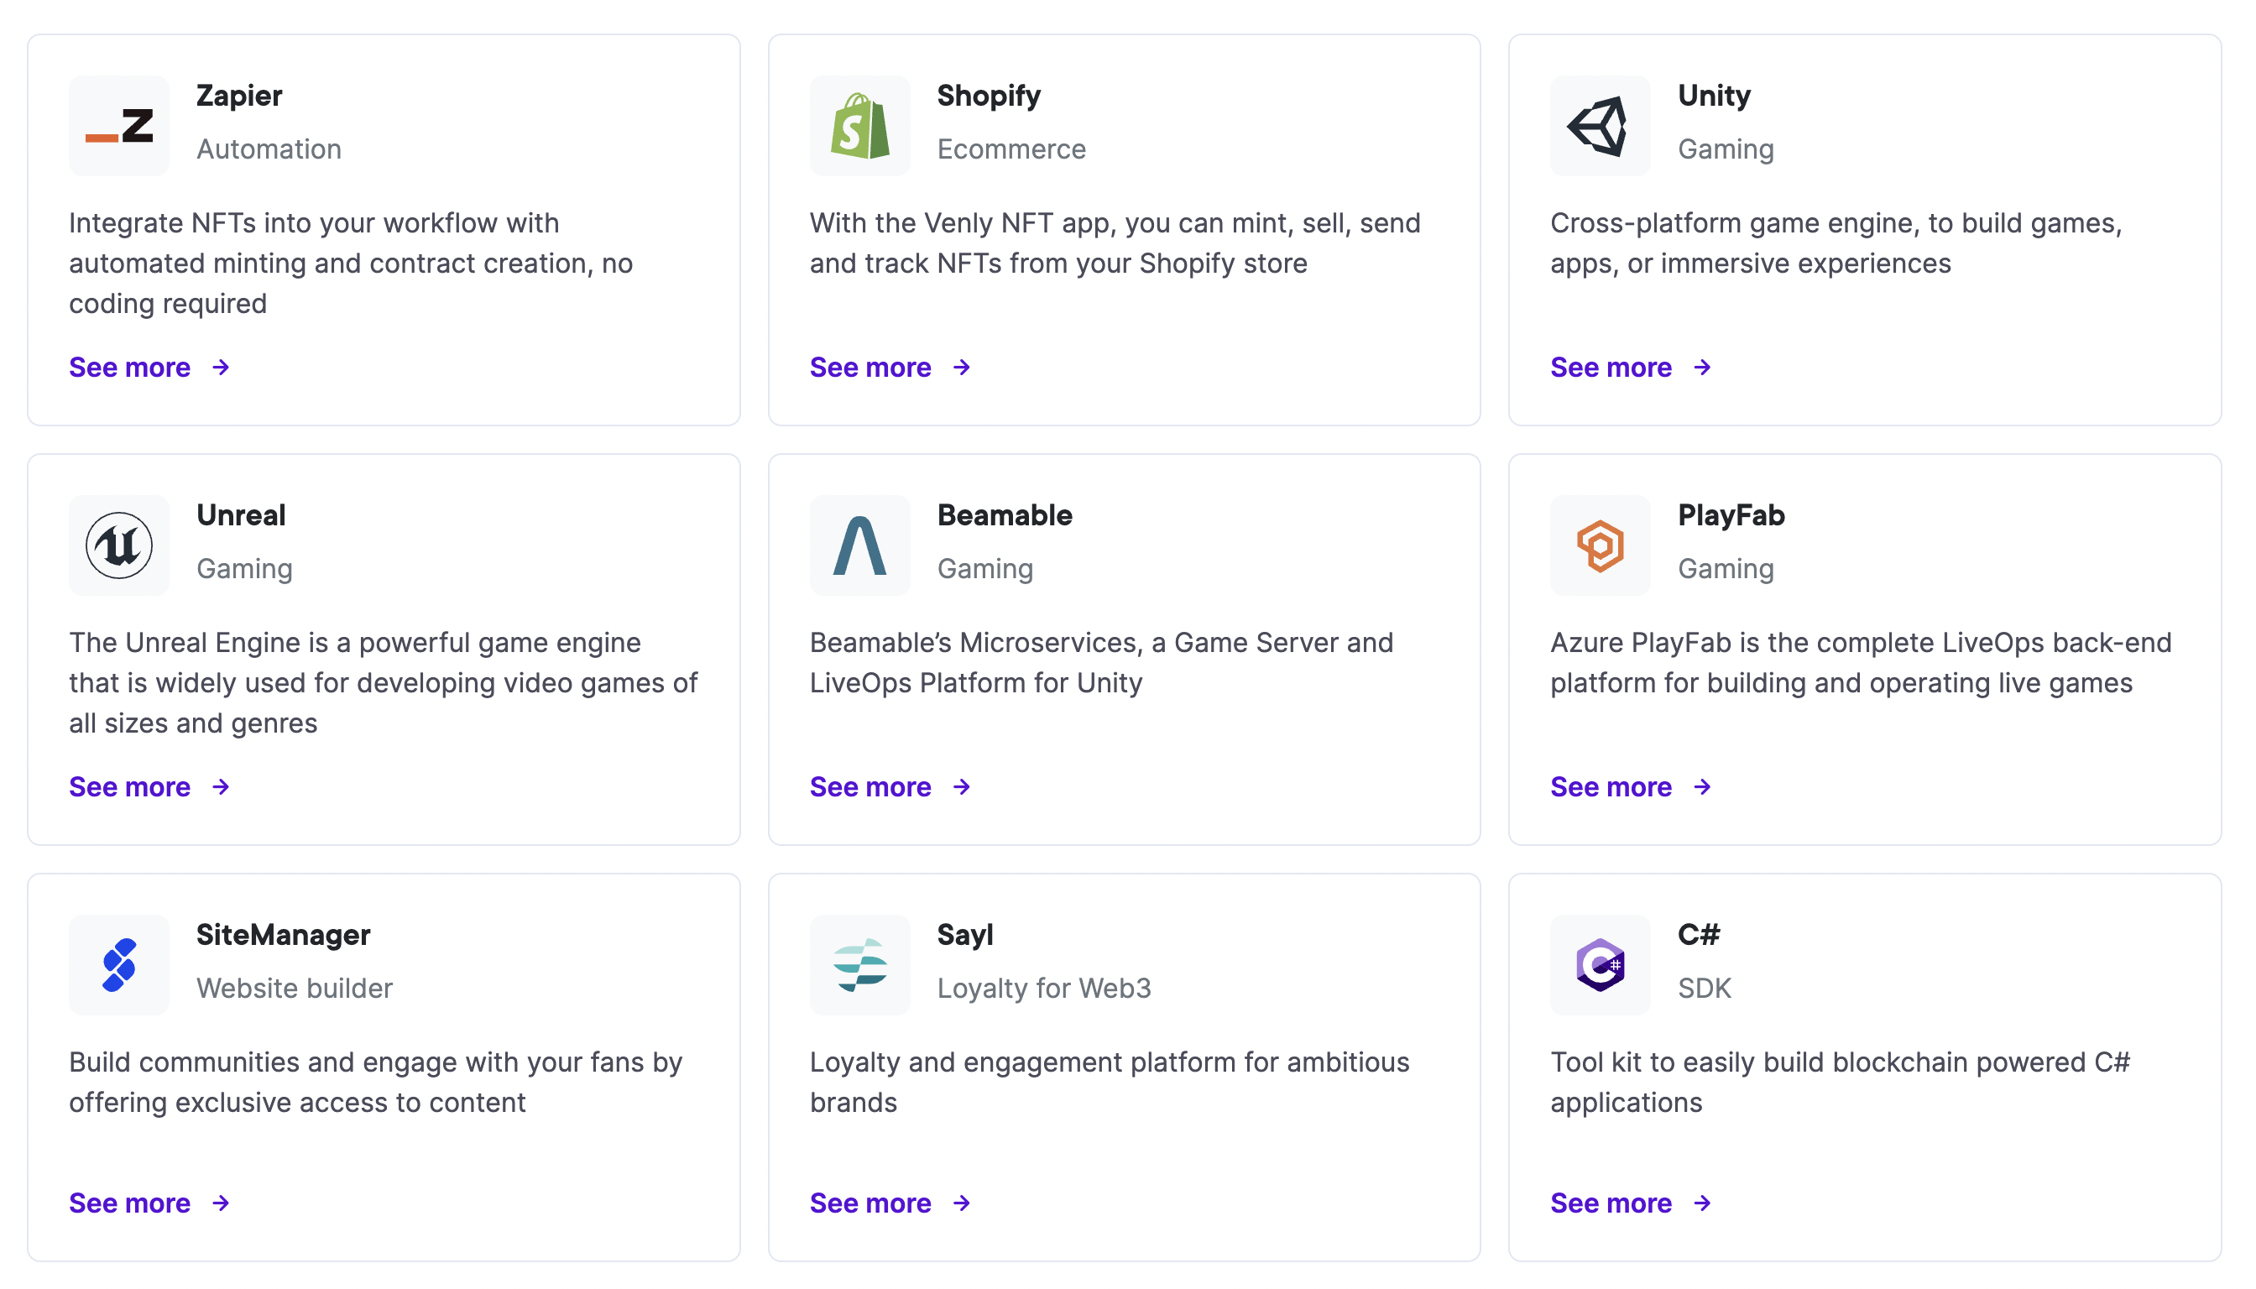2256x1289 pixels.
Task: Click the PlayFab card title
Action: (1731, 515)
